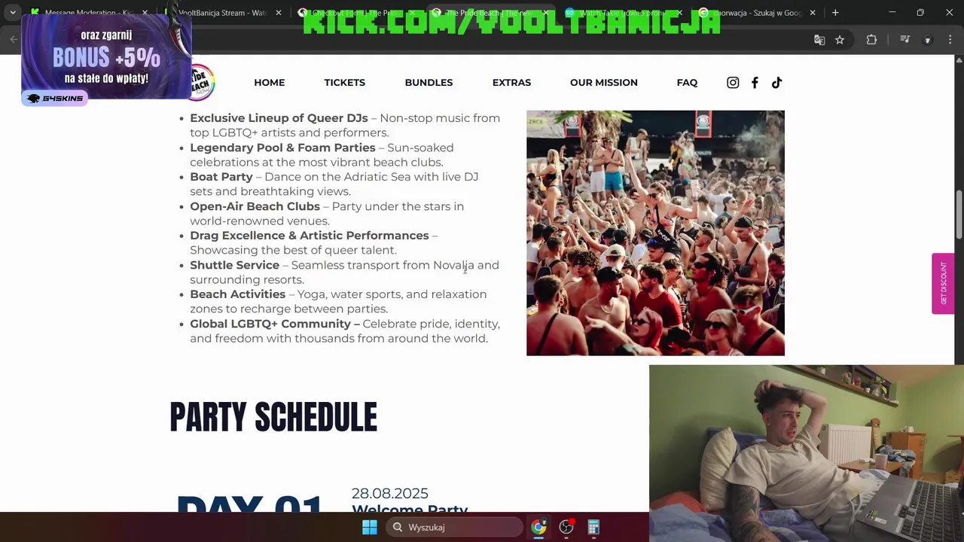Open the browser extensions puzzle icon
This screenshot has width=964, height=542.
pyautogui.click(x=871, y=40)
